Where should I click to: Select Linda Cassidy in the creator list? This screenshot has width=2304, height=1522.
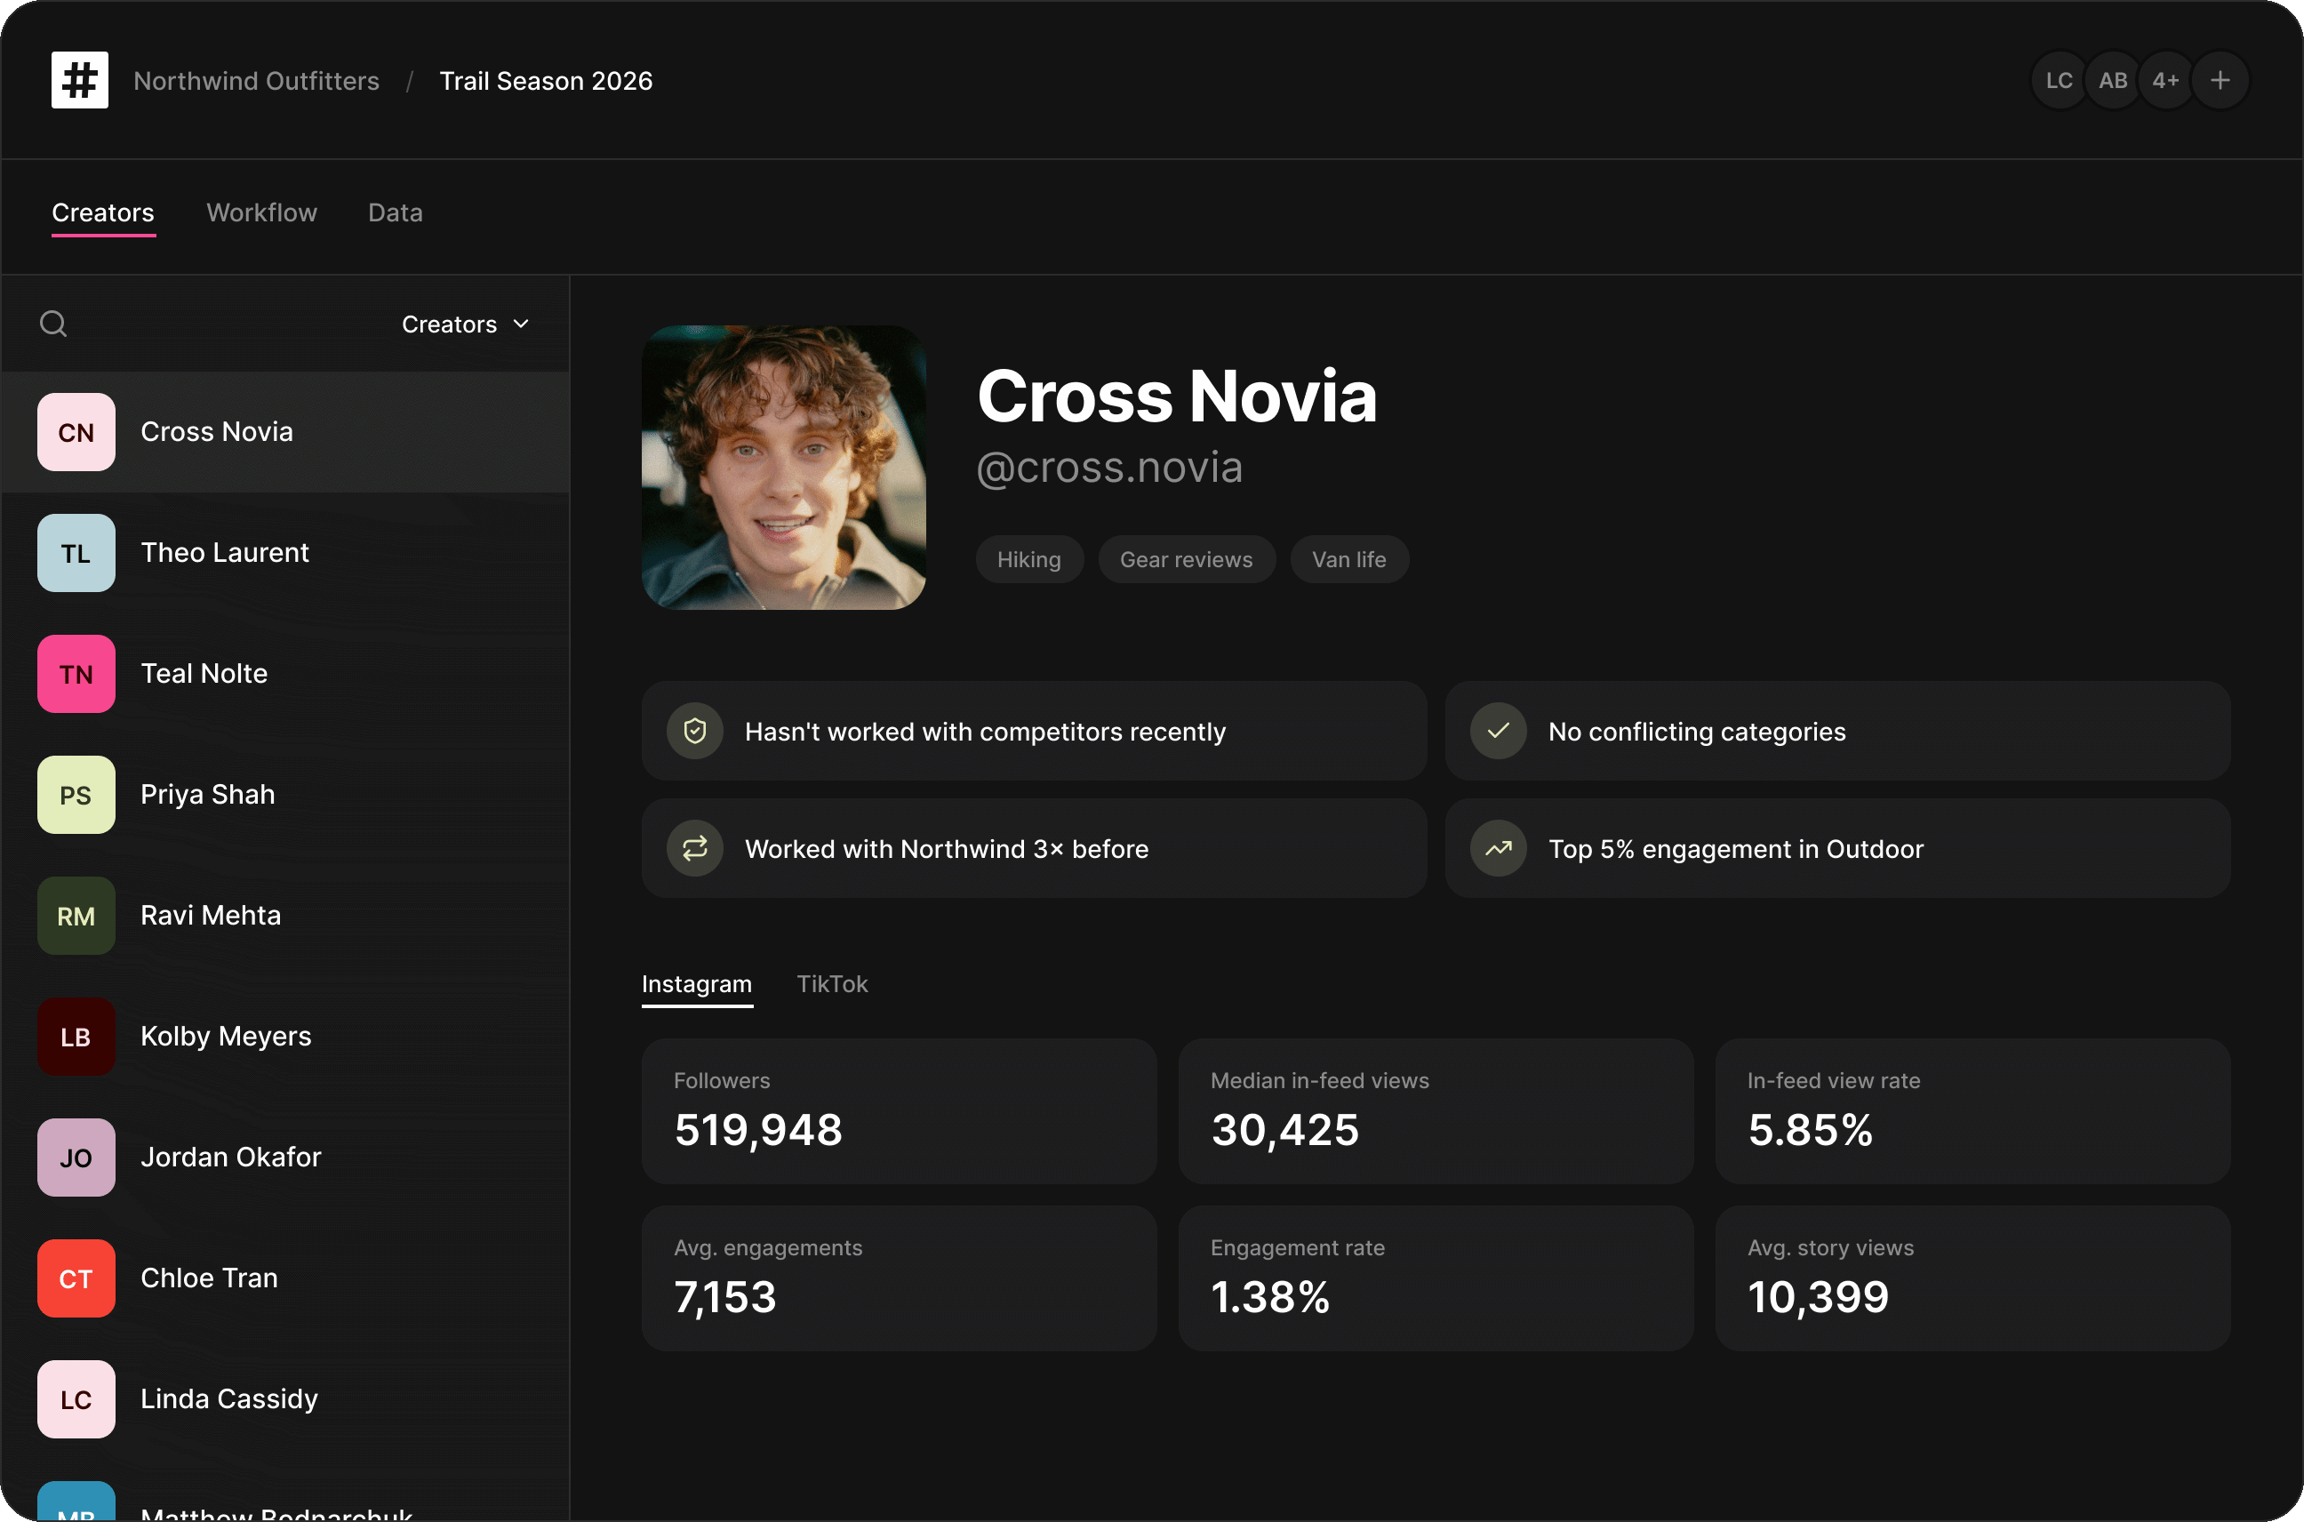pyautogui.click(x=284, y=1398)
